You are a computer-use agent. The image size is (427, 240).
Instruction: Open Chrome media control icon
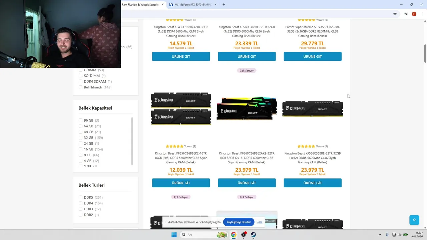pos(406,14)
